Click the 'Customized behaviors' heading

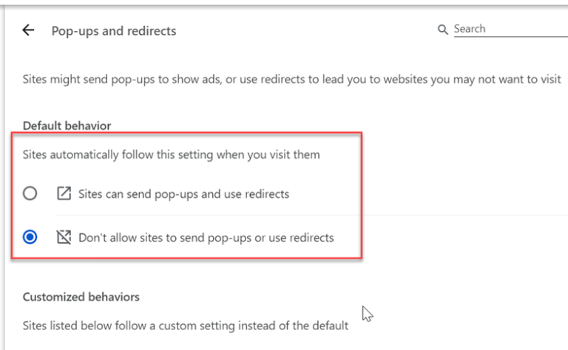click(x=81, y=297)
